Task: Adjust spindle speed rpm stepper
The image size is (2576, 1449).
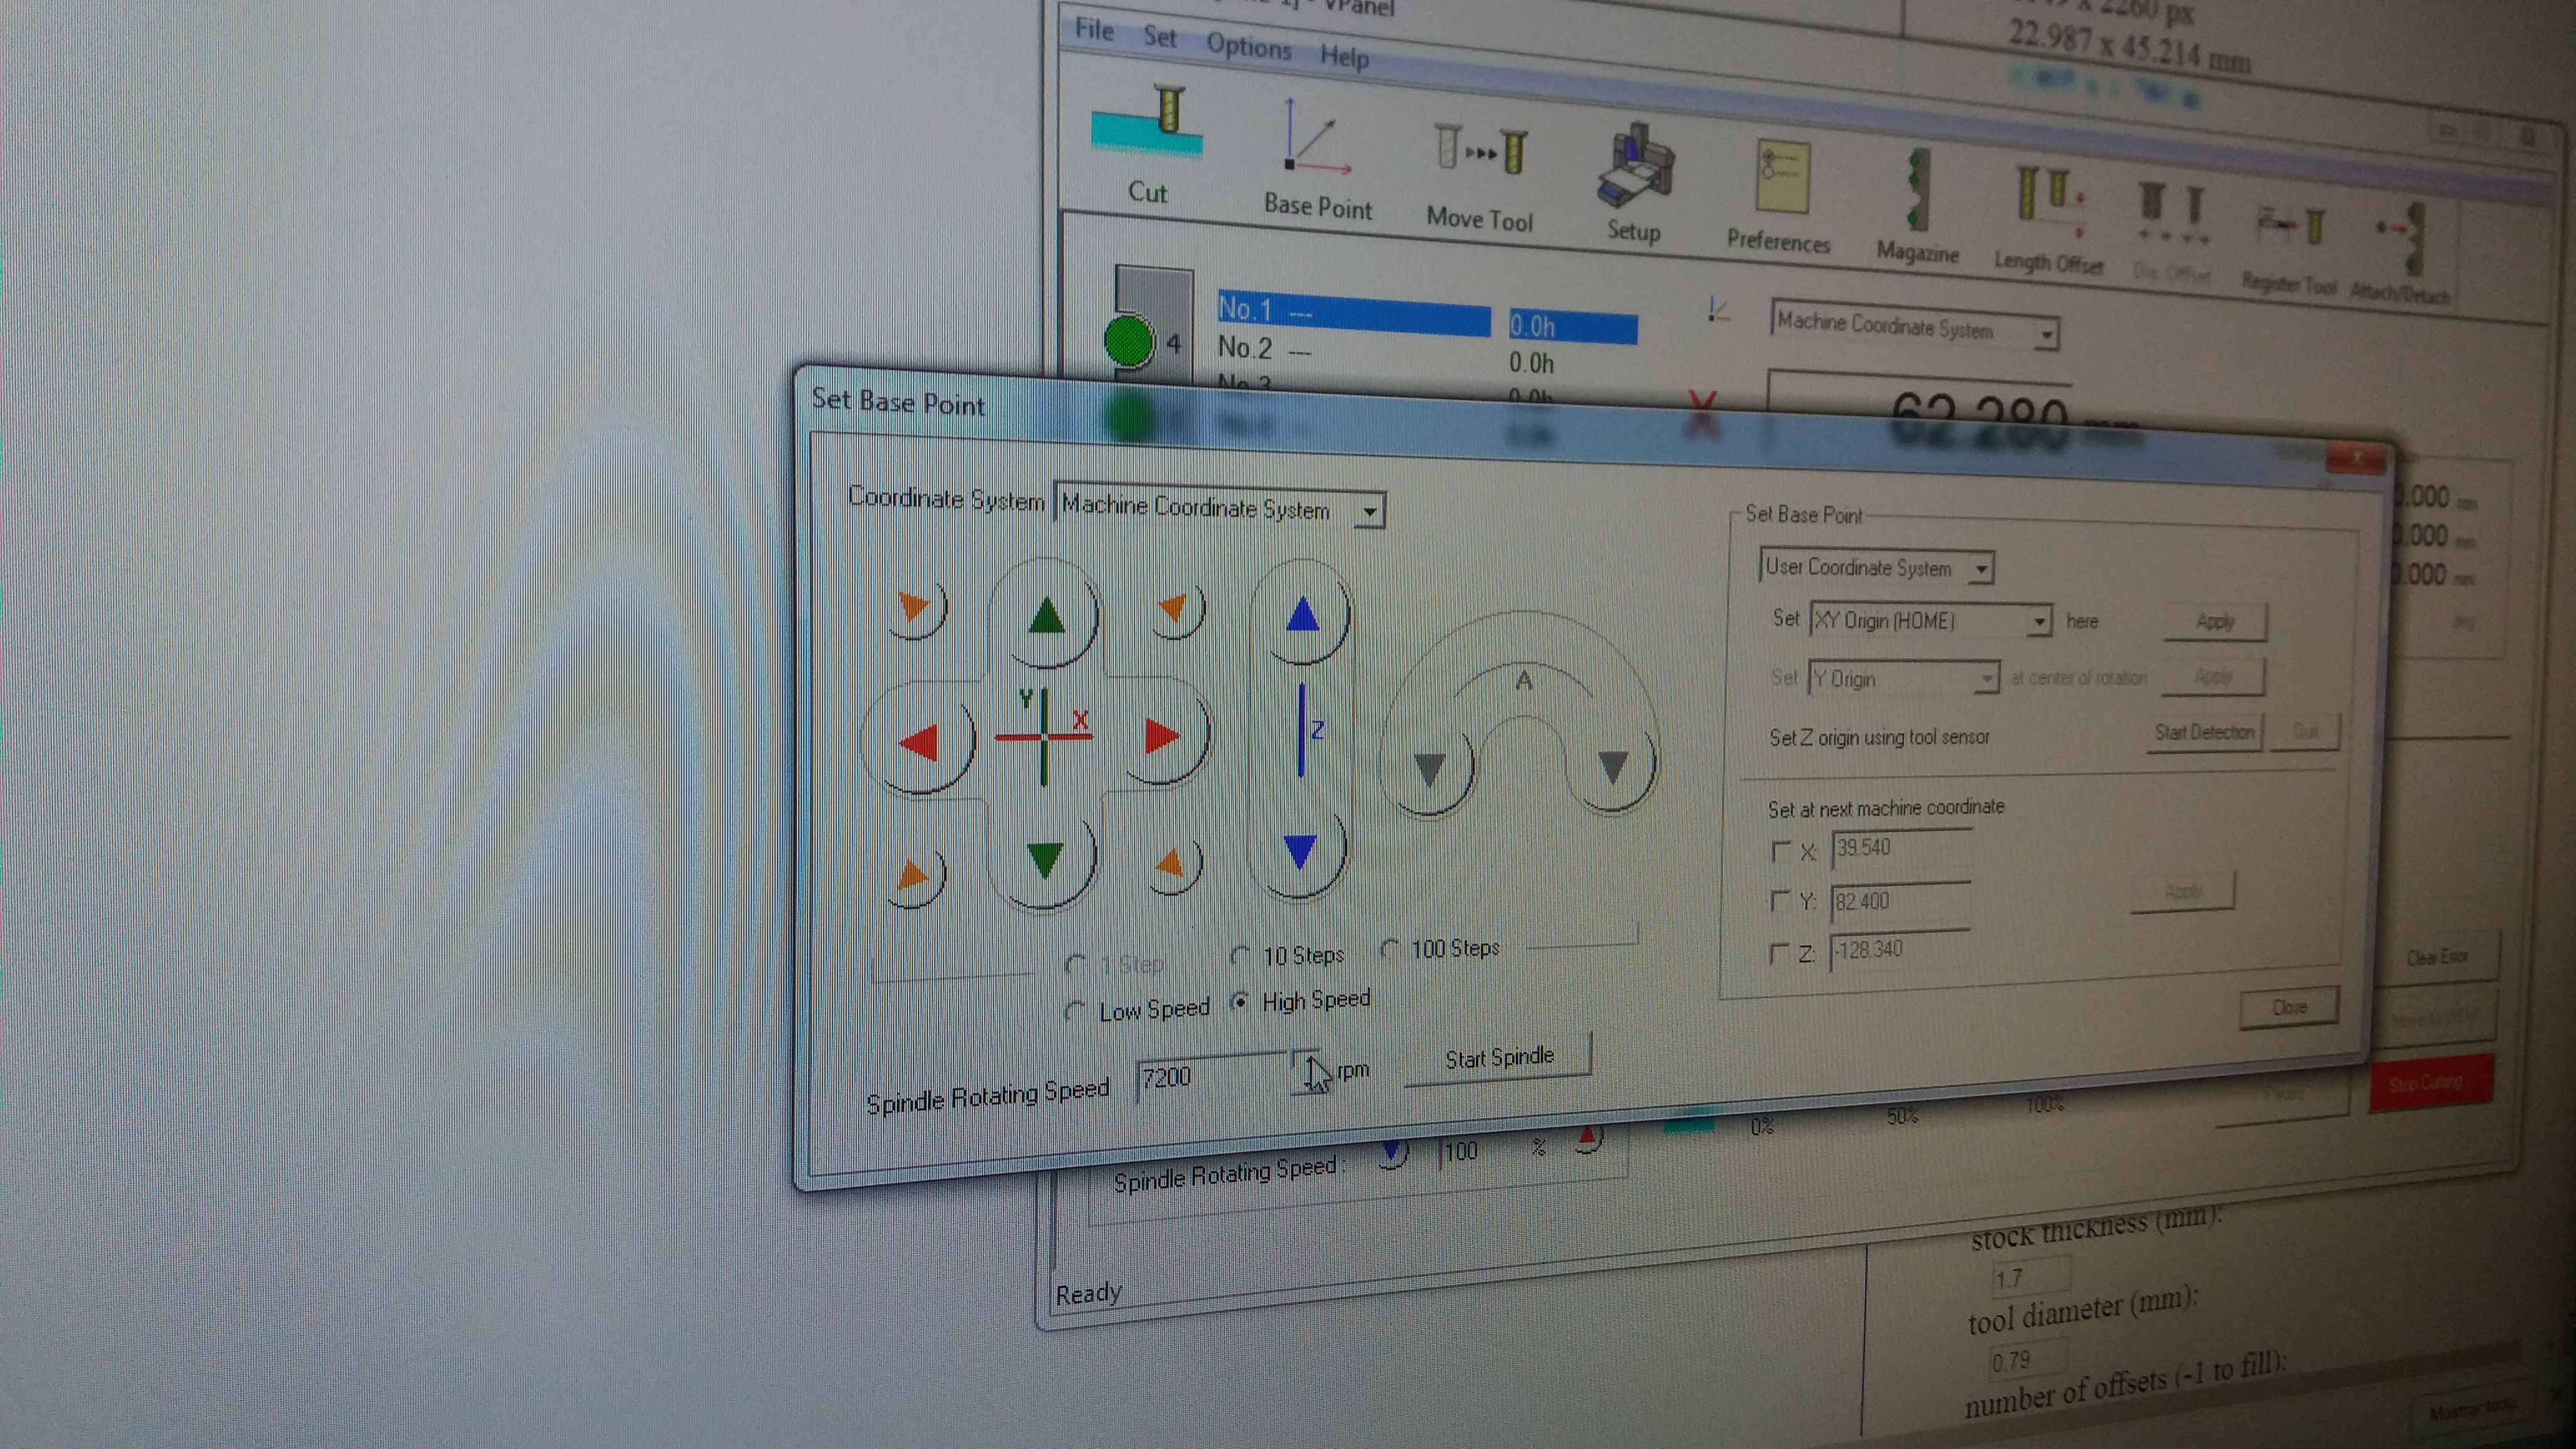Action: [x=1308, y=1072]
